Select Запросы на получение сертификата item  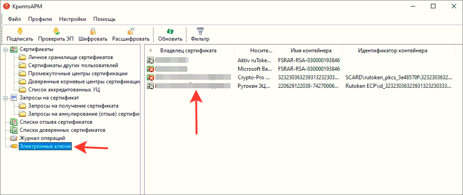coord(74,106)
